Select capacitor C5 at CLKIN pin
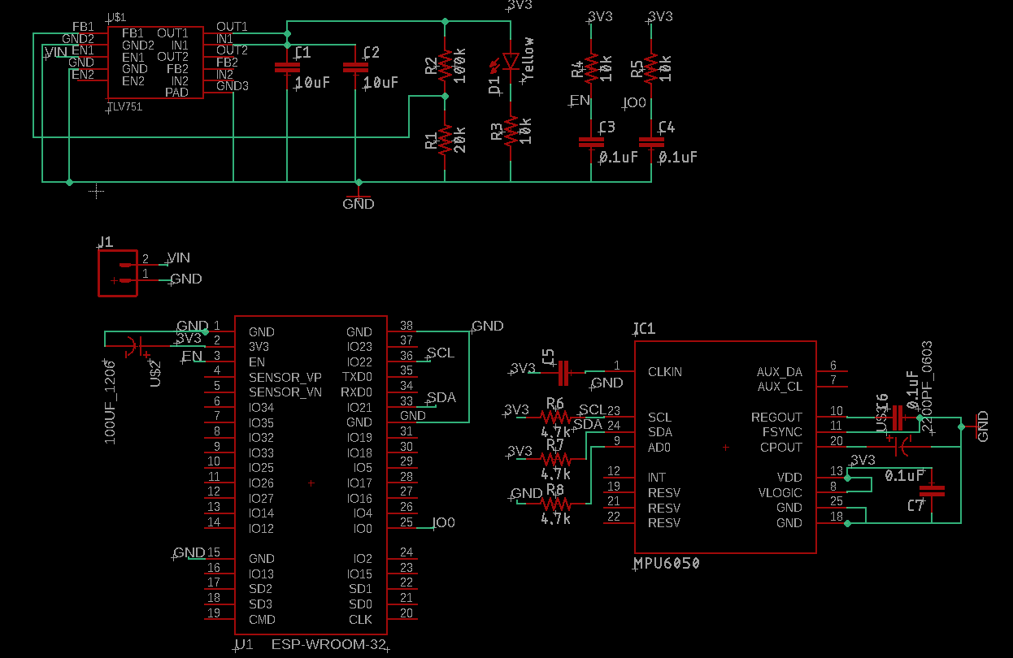This screenshot has height=658, width=1013. click(x=566, y=372)
